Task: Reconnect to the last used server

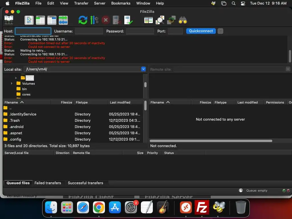Action: pos(128,20)
